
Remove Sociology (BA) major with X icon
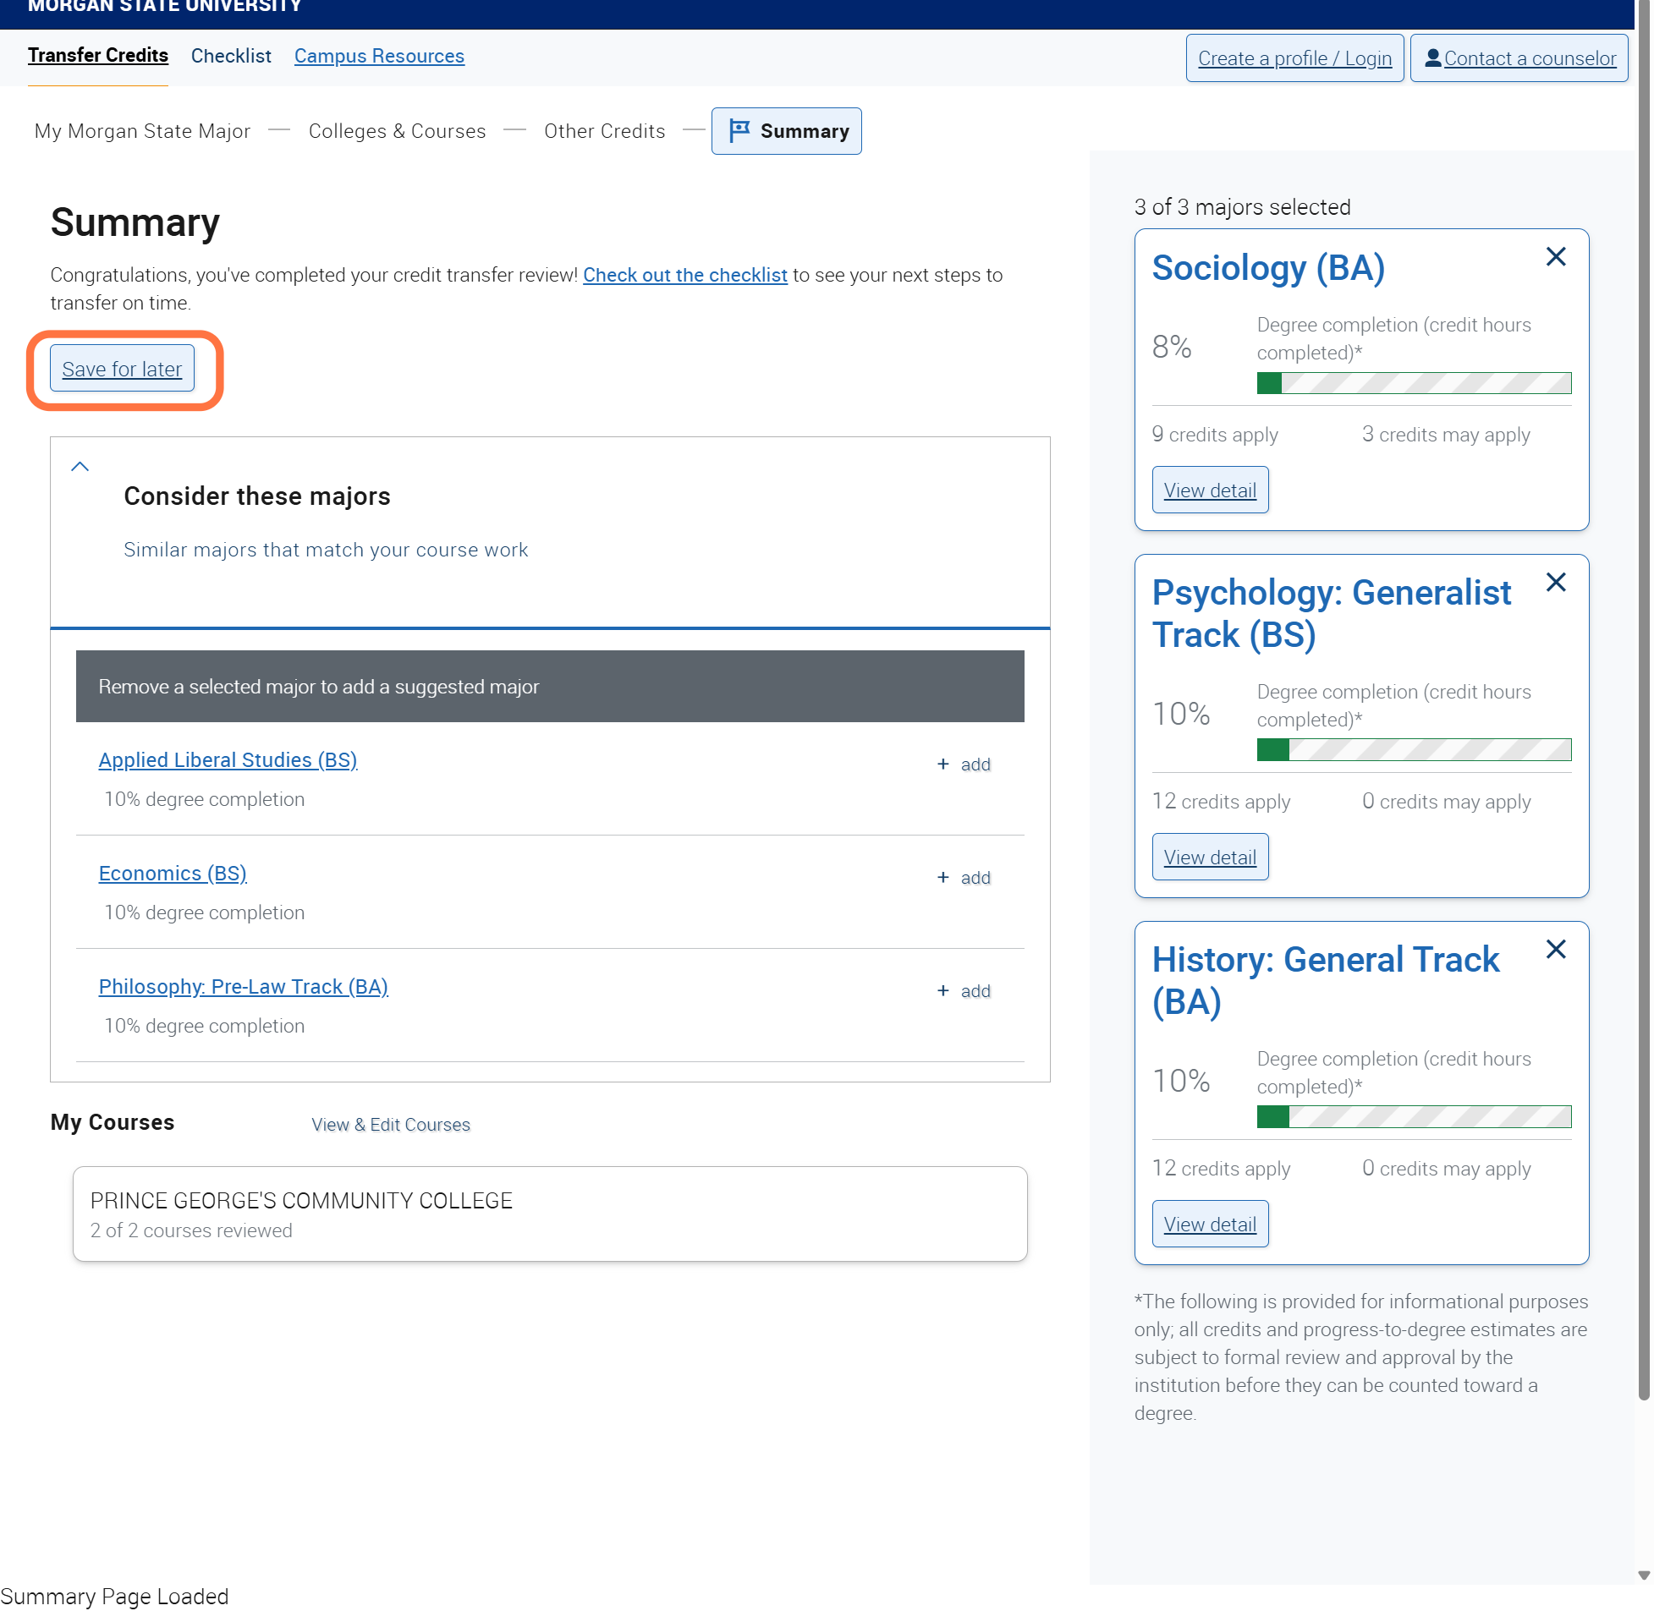click(1555, 256)
